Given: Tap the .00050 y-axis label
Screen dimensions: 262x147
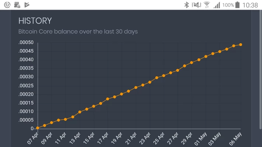Looking at the screenshot, I should point(26,42).
